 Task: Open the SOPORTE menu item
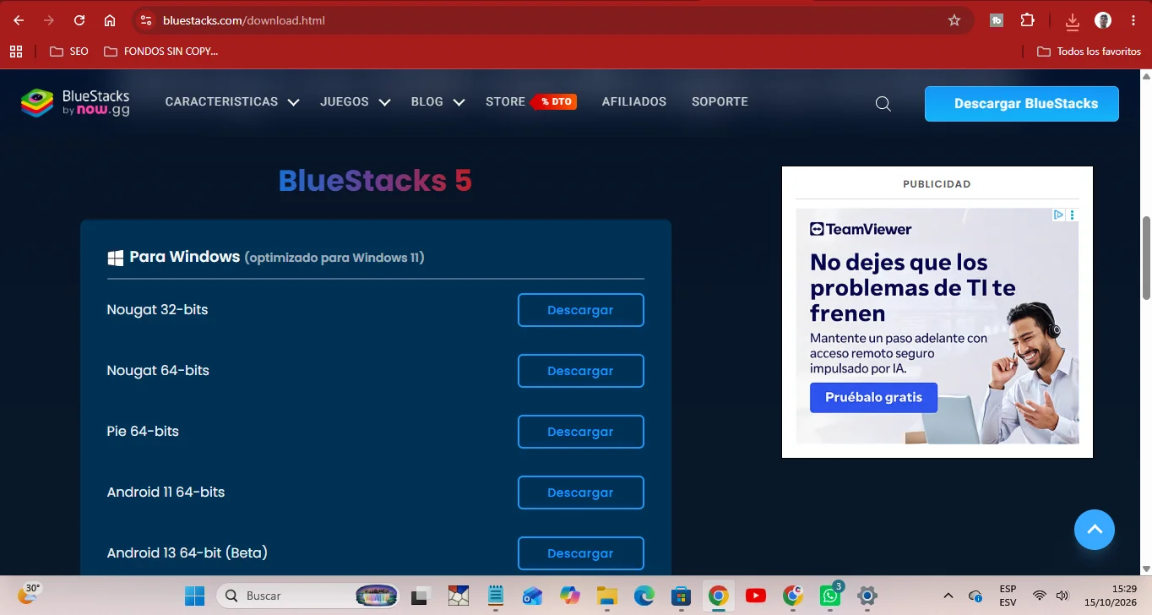coord(720,102)
